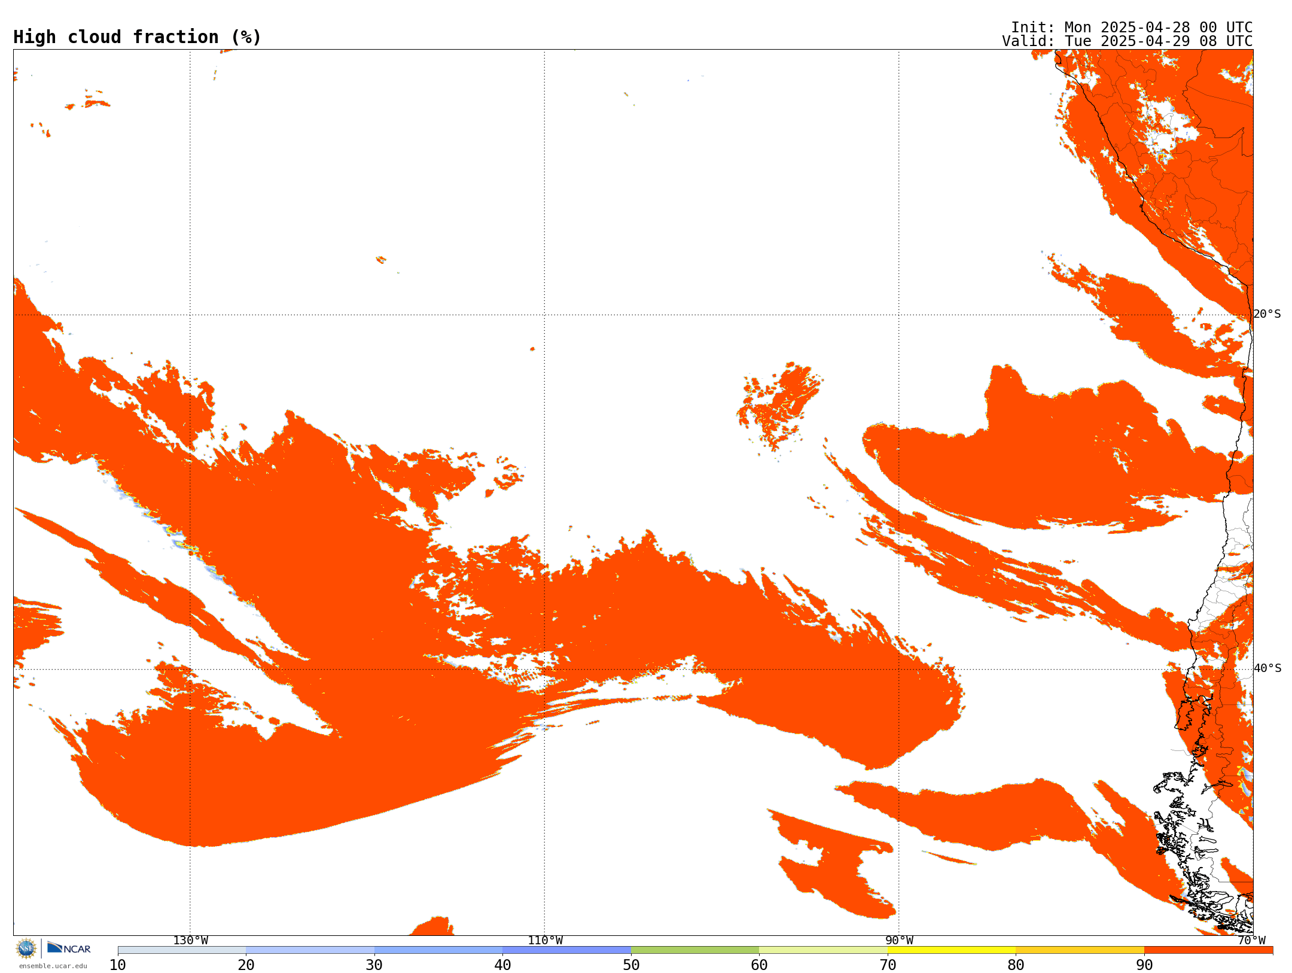The height and width of the screenshot is (973, 1292).
Task: Click the 40°S latitude label
Action: coord(1267,668)
